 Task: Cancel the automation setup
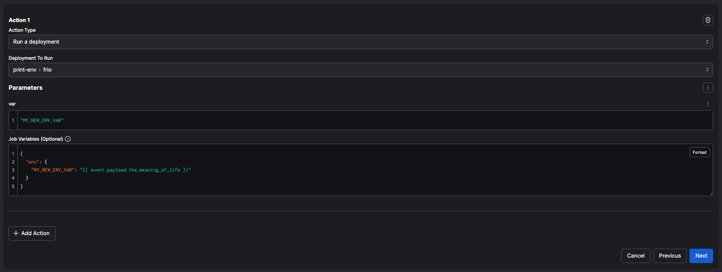636,255
